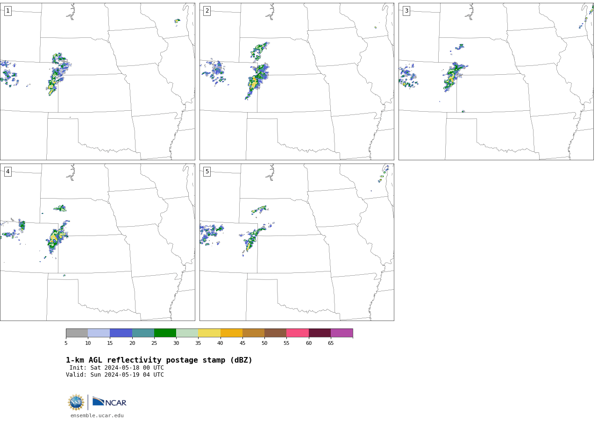598x421 pixels.
Task: Click the orange 40-45 dBZ swatch
Action: point(231,333)
